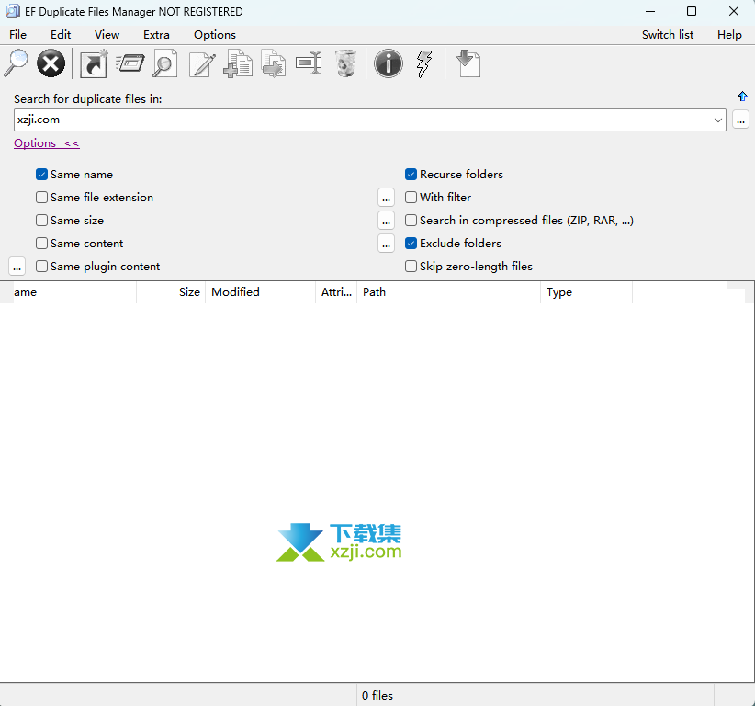Click the '0 files' status bar text
The height and width of the screenshot is (706, 755).
click(377, 696)
